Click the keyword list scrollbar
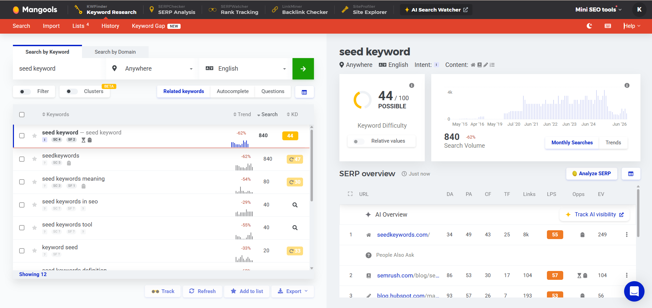This screenshot has width=652, height=308. pos(312,165)
